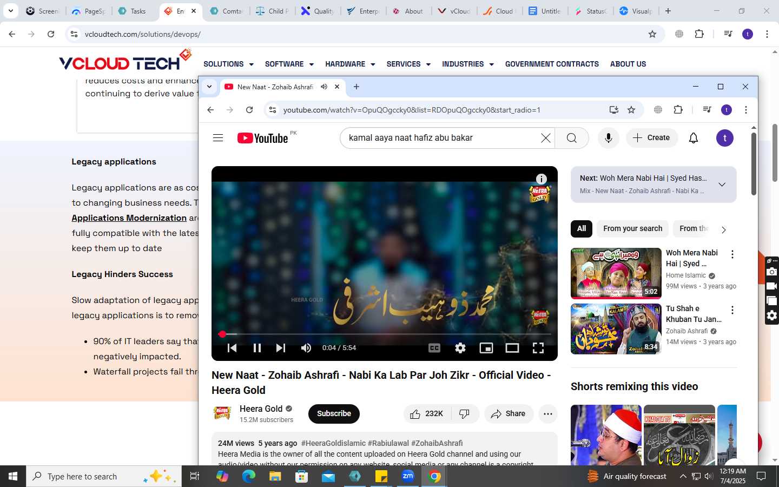
Task: Open SOLUTIONS dropdown on vCloud Tech site
Action: tap(228, 64)
